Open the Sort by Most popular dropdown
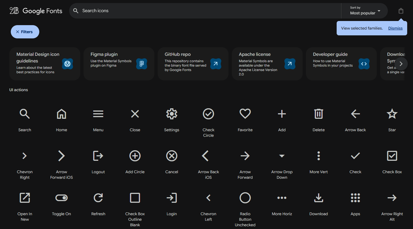Screen dimensions: 413x229 click(x=364, y=11)
